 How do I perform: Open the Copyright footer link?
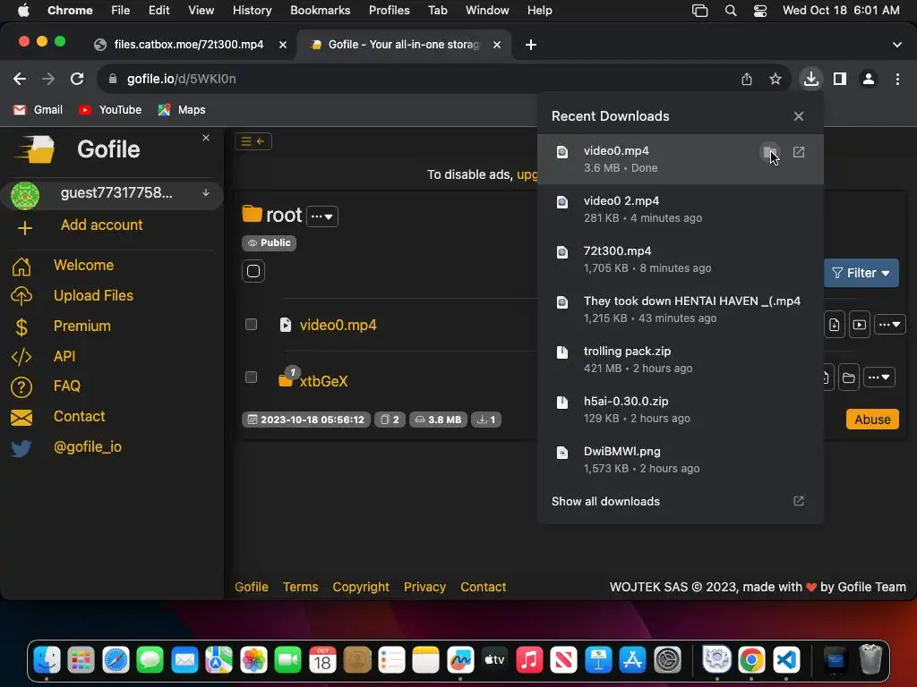(x=361, y=587)
